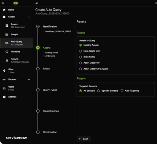Click the Existing Assets step summary chevron
Image resolution: width=157 pixels, height=144 pixels.
44,53
